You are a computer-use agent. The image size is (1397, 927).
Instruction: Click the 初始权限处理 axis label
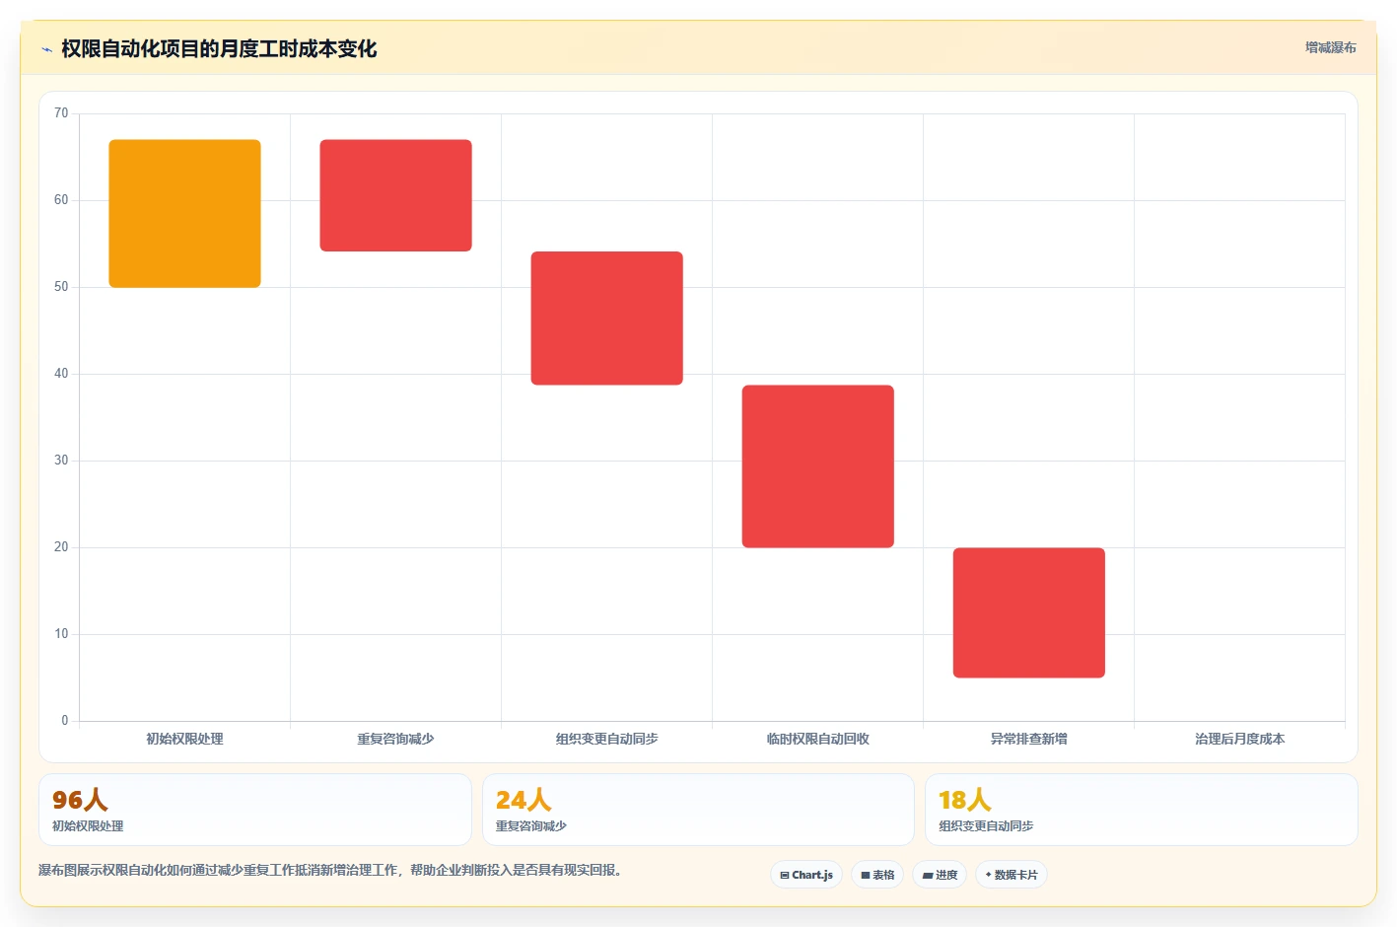(184, 739)
